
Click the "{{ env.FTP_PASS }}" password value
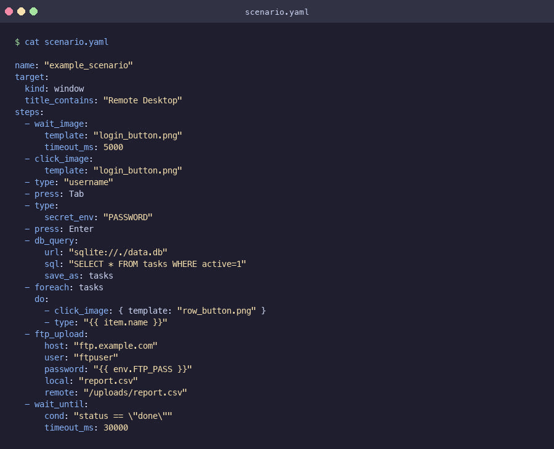(142, 369)
